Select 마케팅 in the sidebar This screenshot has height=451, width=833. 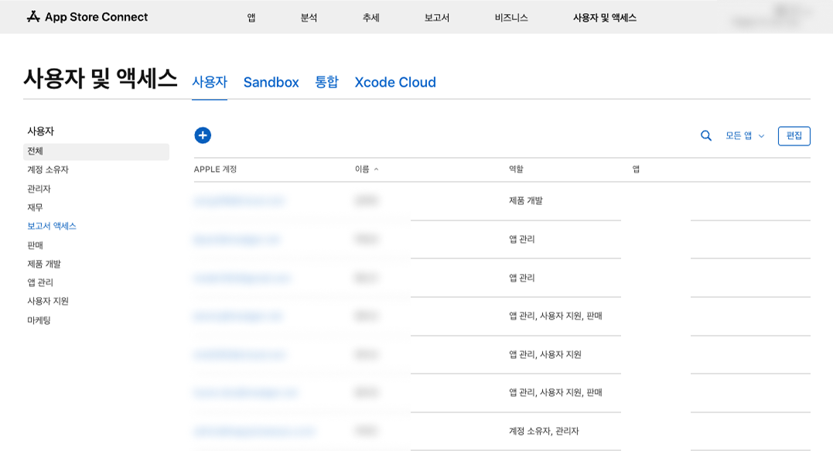click(x=39, y=320)
